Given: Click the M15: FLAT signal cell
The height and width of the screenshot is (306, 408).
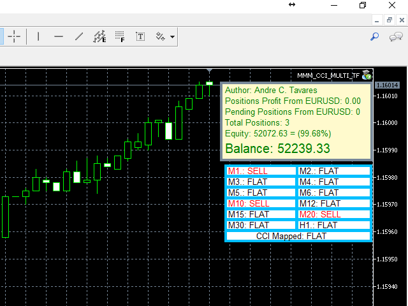Looking at the screenshot, I should tap(261, 214).
